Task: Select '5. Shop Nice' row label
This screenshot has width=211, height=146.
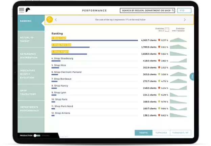Action: (x=59, y=65)
